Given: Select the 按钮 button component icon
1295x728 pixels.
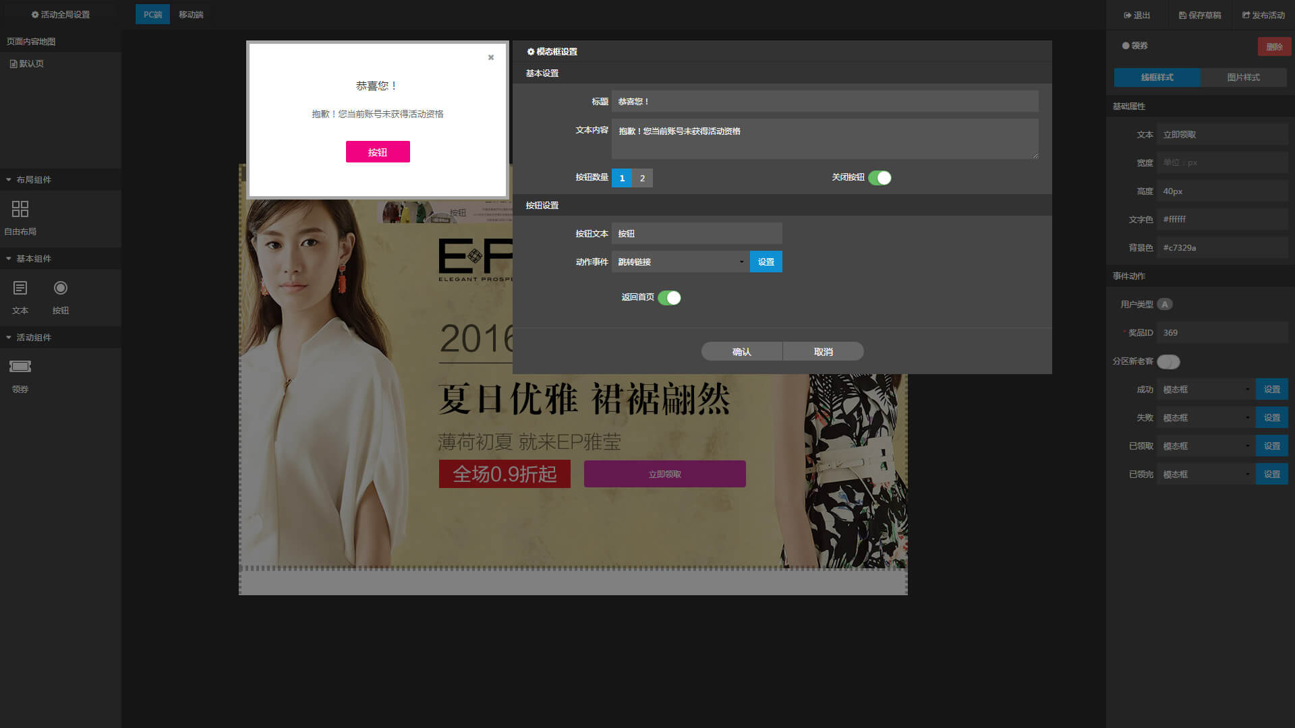Looking at the screenshot, I should (61, 288).
